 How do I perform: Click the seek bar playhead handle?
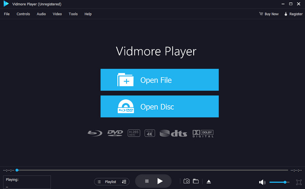coord(17,170)
